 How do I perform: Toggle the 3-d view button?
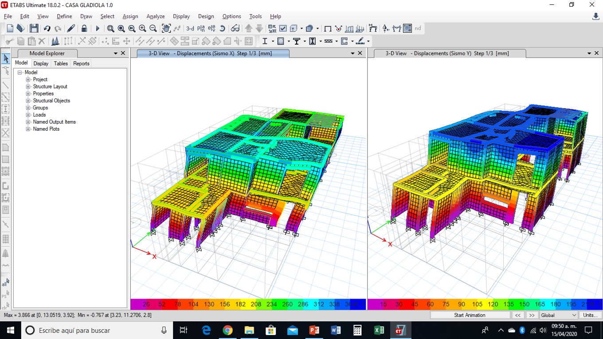(x=190, y=28)
